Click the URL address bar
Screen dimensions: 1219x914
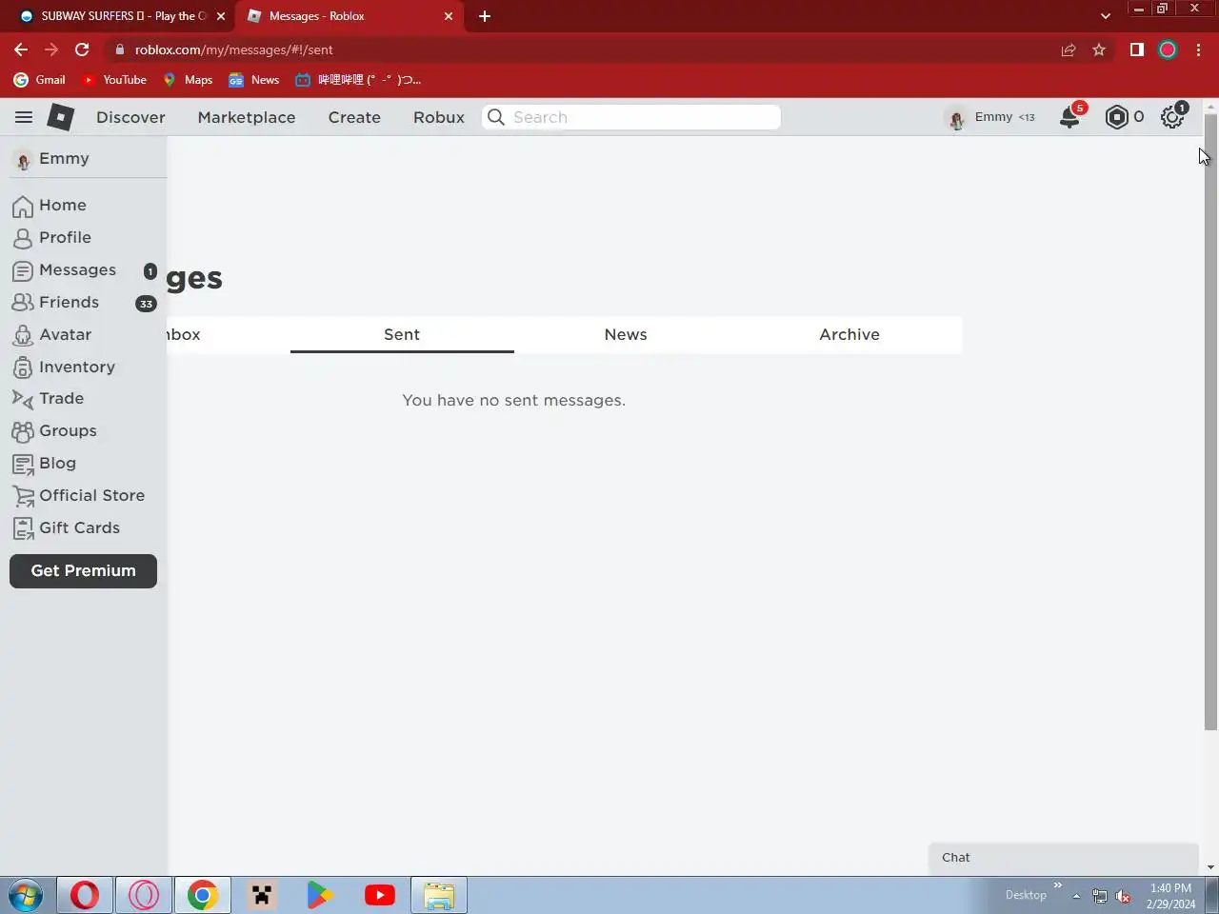click(581, 50)
